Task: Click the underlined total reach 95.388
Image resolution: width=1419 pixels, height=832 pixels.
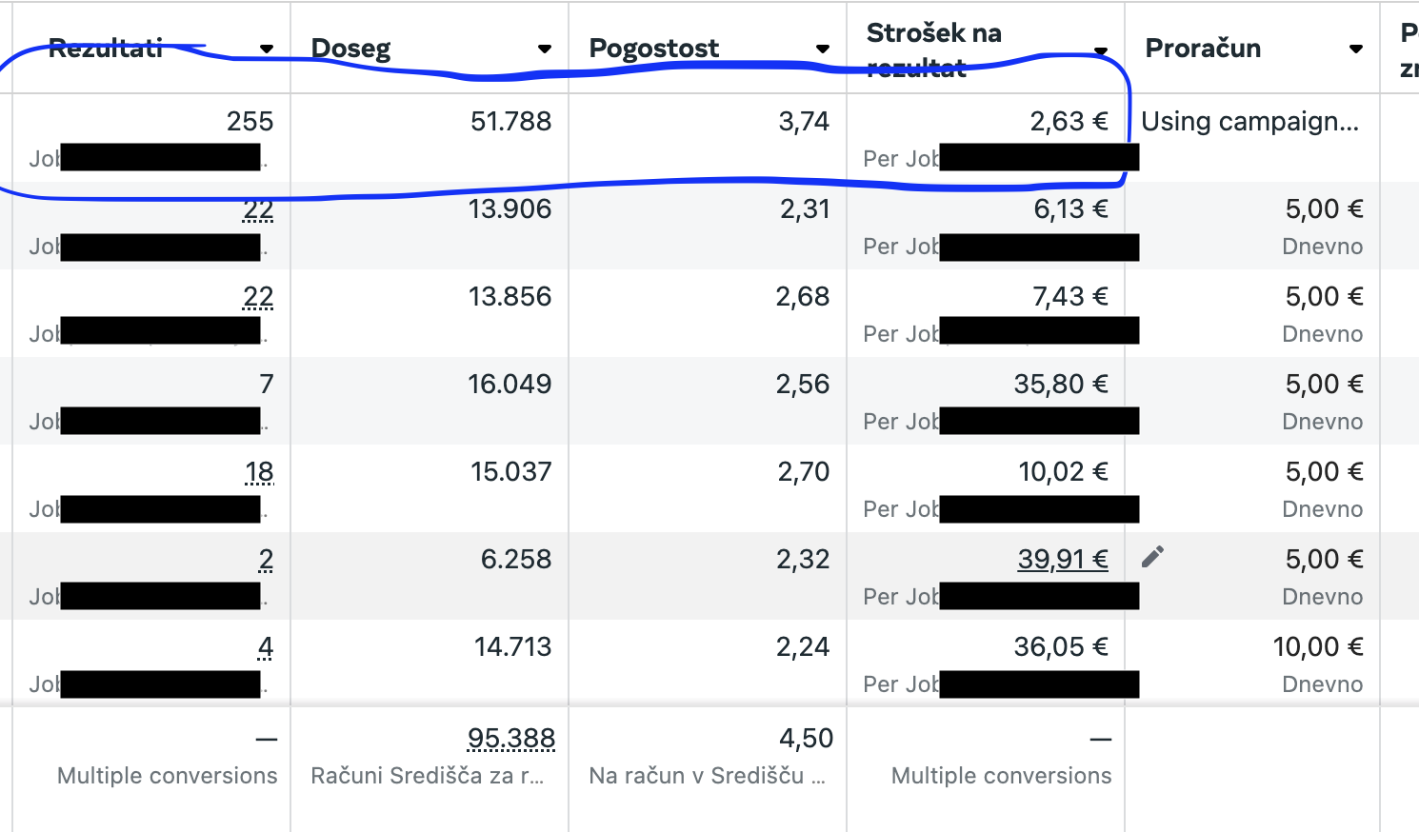Action: pos(511,739)
